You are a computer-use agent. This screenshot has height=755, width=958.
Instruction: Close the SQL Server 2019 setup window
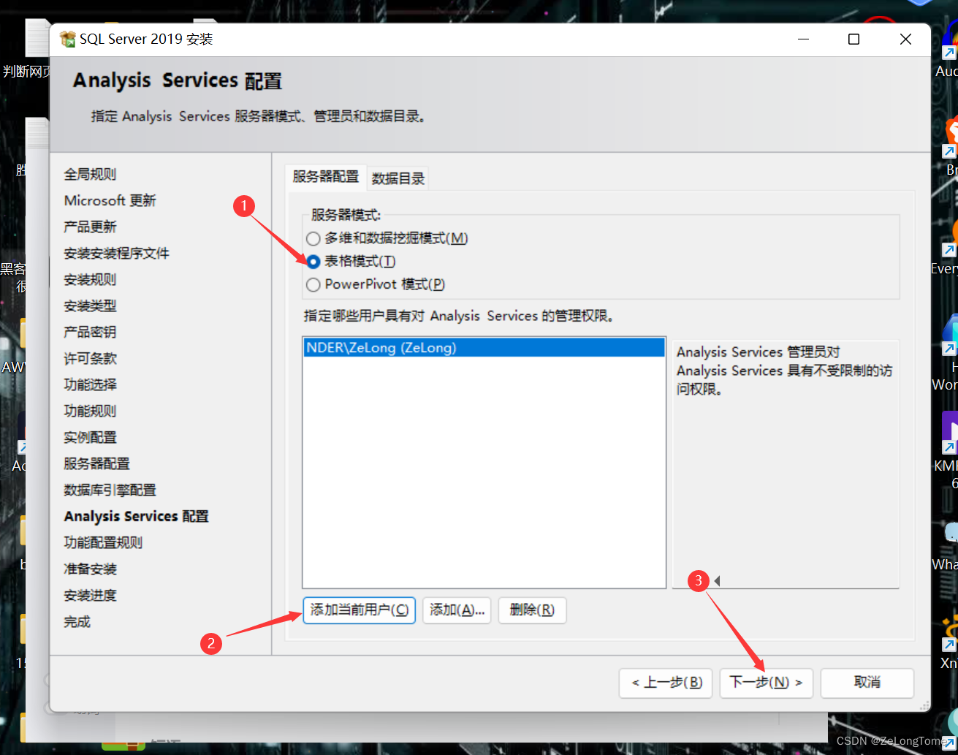(x=905, y=39)
